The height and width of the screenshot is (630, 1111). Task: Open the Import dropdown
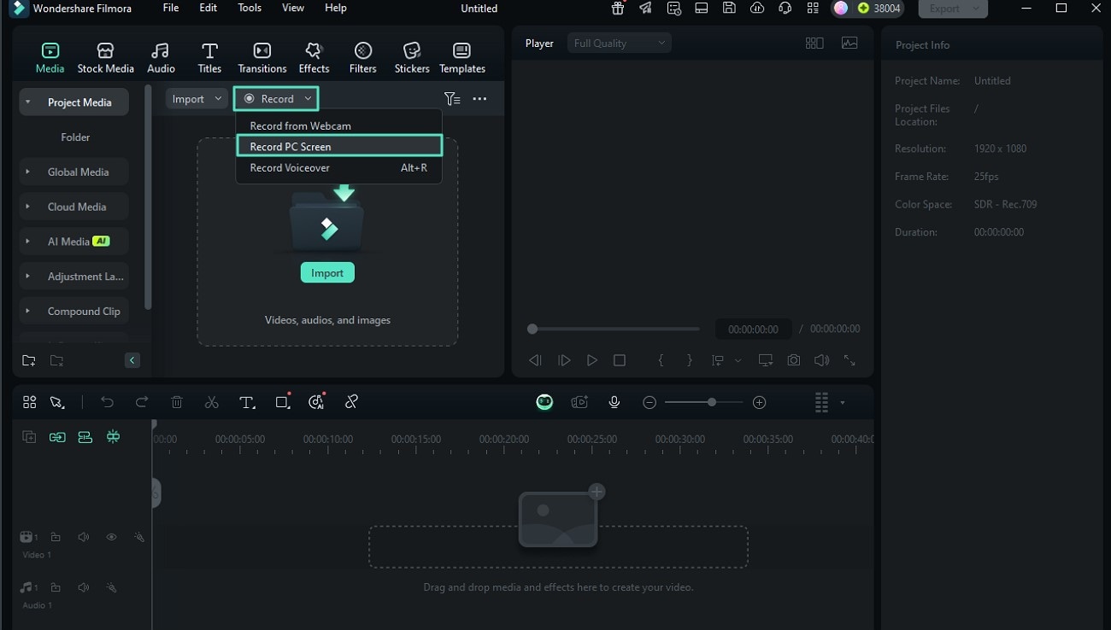pyautogui.click(x=197, y=99)
